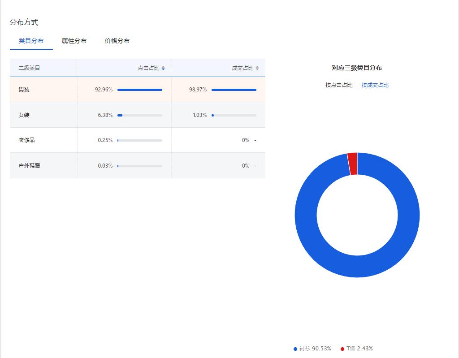Switch to the 类目分布 tab
This screenshot has height=358, width=459.
(x=31, y=41)
